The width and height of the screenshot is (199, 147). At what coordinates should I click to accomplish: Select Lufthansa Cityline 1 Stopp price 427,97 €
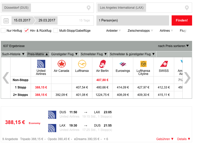(x=143, y=87)
